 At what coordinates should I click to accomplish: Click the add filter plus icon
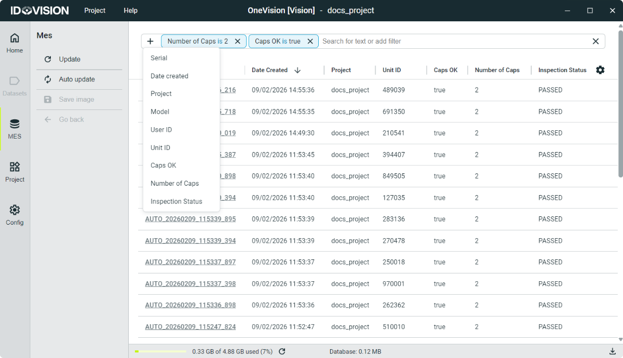(151, 42)
